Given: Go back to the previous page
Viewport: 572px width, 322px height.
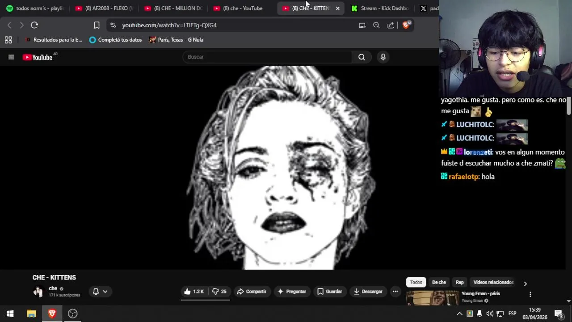Looking at the screenshot, I should coord(9,25).
